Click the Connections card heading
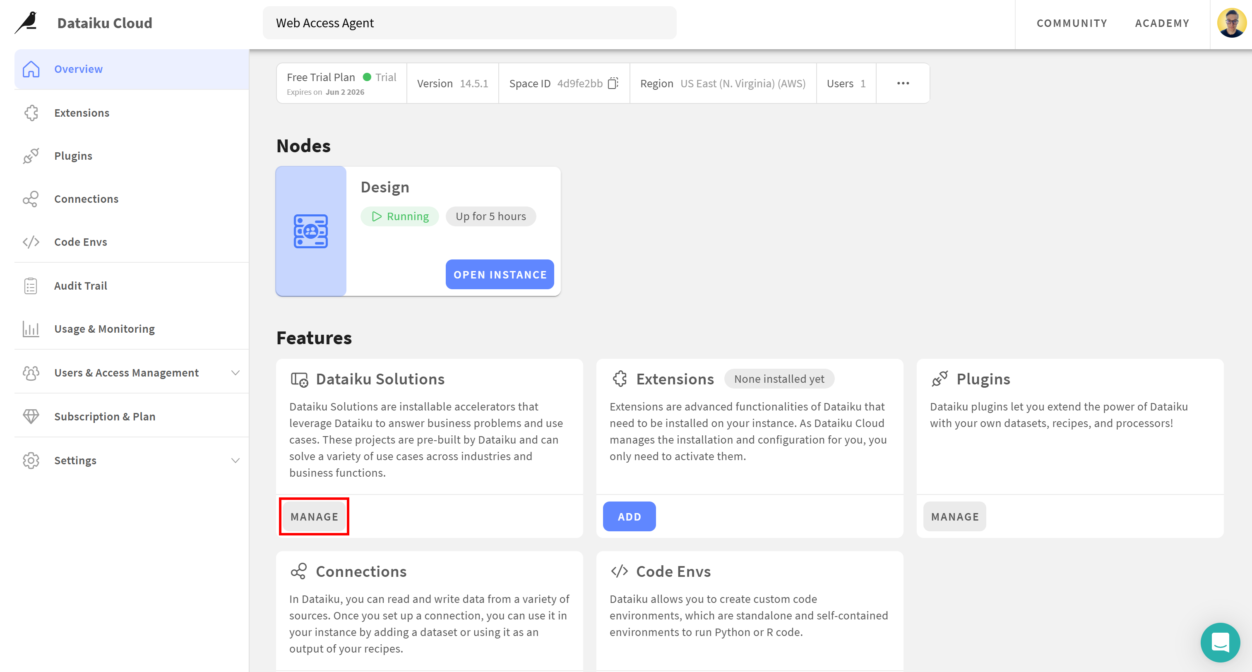Viewport: 1252px width, 672px height. [x=361, y=571]
